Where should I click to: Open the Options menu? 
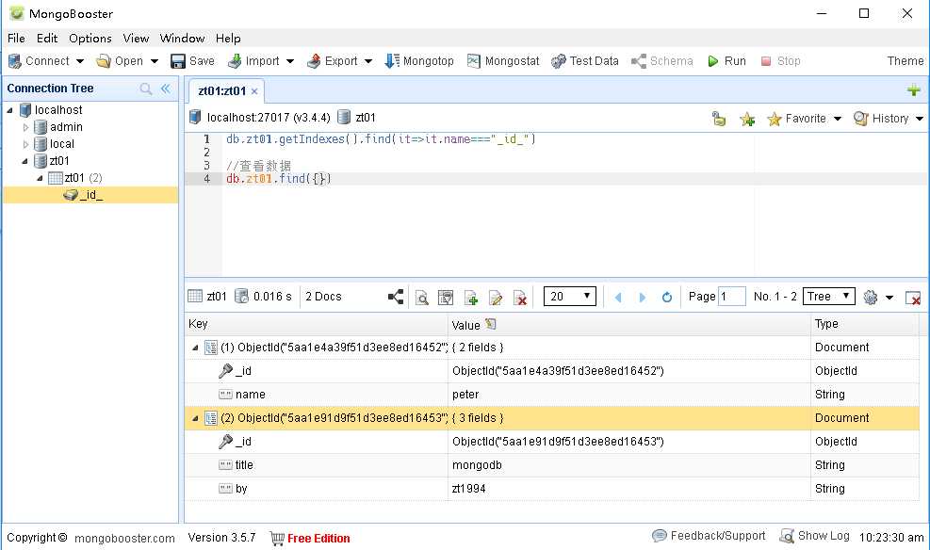pos(90,39)
